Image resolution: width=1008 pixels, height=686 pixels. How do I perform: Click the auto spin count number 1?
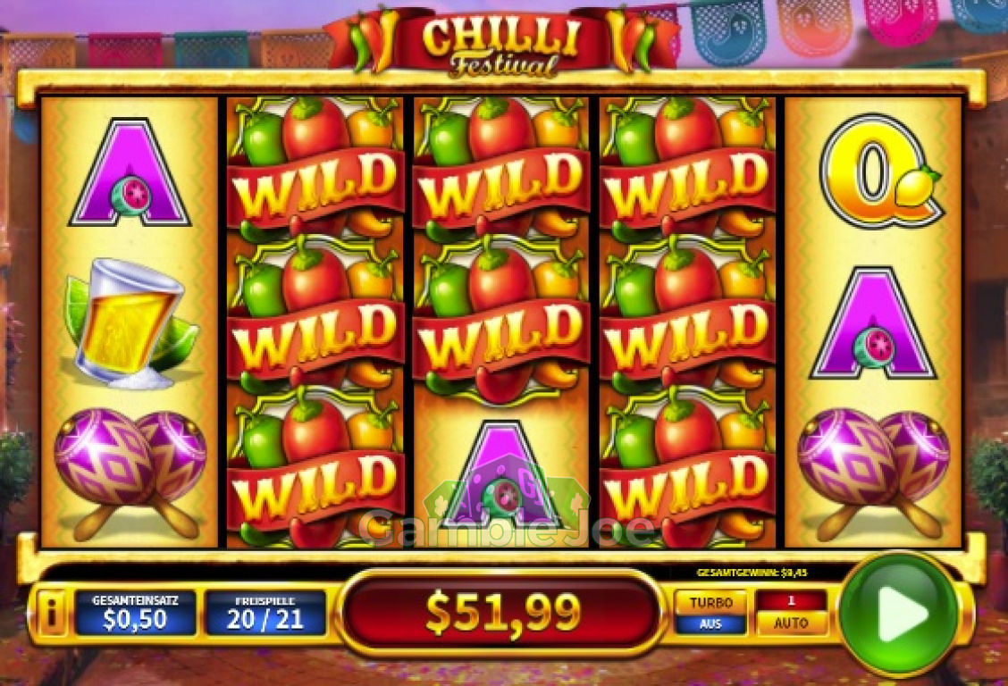792,600
